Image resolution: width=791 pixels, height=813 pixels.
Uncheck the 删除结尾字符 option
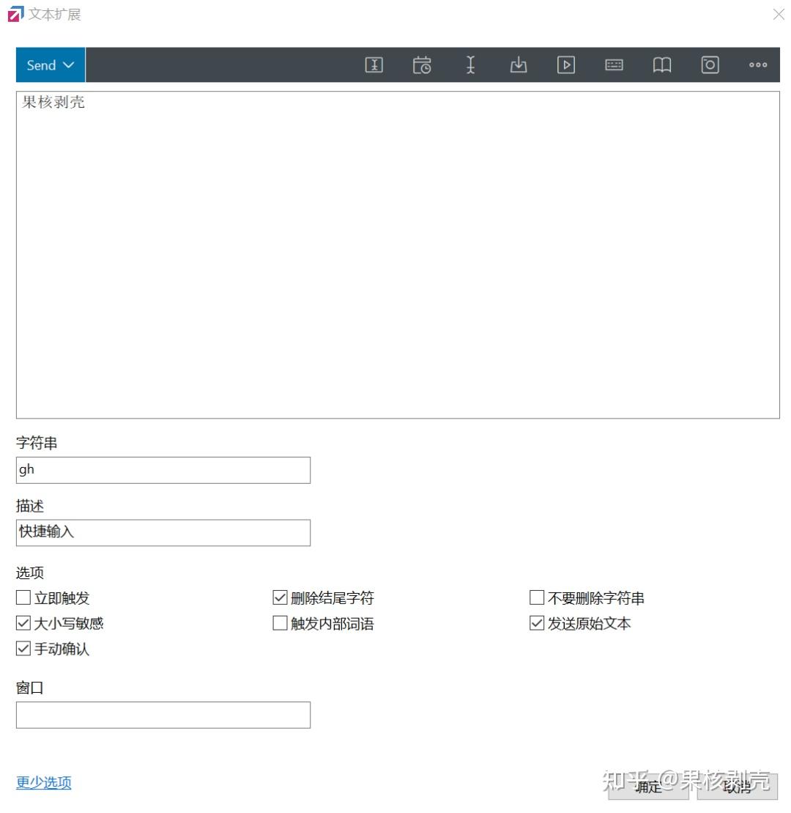(x=279, y=597)
